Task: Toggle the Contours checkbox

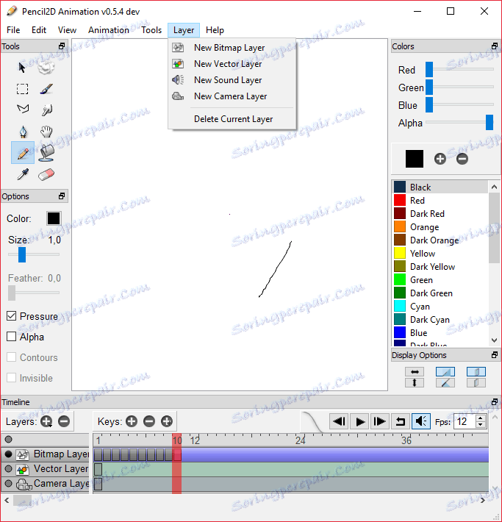Action: coord(11,357)
